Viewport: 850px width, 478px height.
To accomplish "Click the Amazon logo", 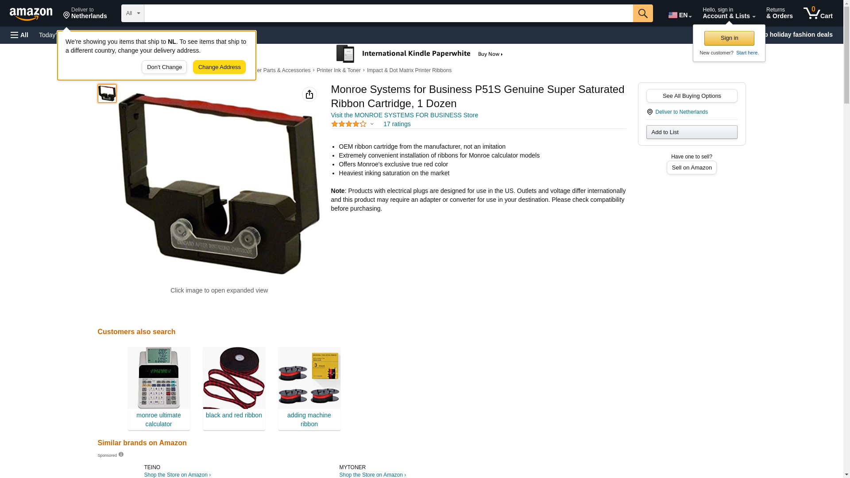I will pyautogui.click(x=31, y=14).
